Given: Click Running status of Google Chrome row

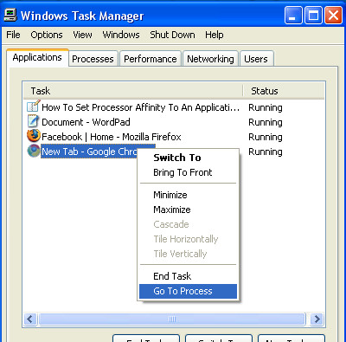Looking at the screenshot, I should point(266,152).
